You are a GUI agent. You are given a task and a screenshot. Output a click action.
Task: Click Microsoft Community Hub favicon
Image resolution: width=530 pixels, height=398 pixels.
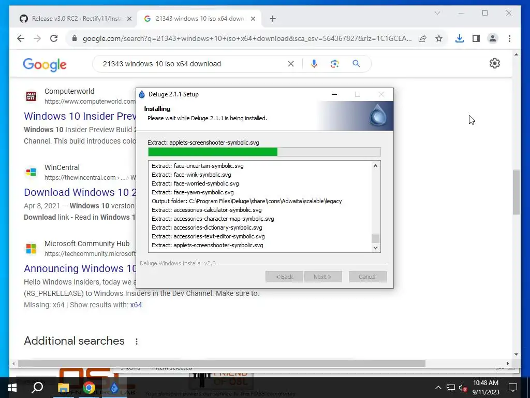click(31, 248)
